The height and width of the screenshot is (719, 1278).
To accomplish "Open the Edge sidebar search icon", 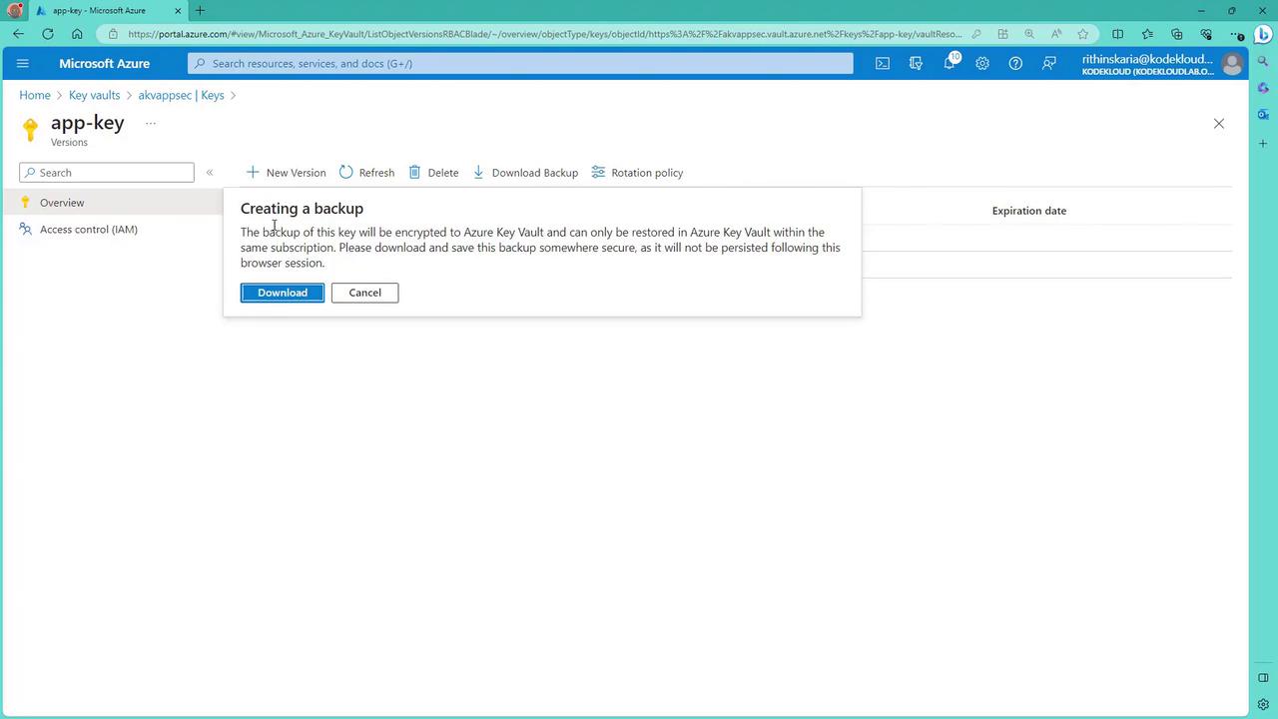I will coord(1263,62).
